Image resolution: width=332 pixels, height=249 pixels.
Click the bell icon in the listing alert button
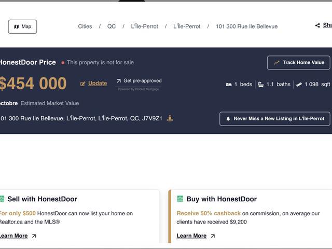228,119
